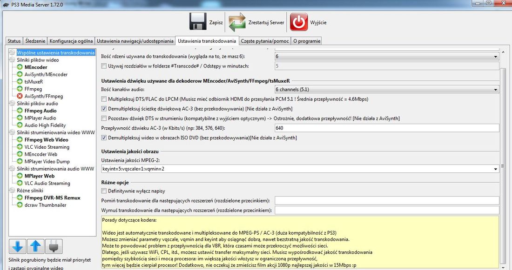
Task: Select Silniki strumieniowania audio WWW category
Action: (55, 169)
